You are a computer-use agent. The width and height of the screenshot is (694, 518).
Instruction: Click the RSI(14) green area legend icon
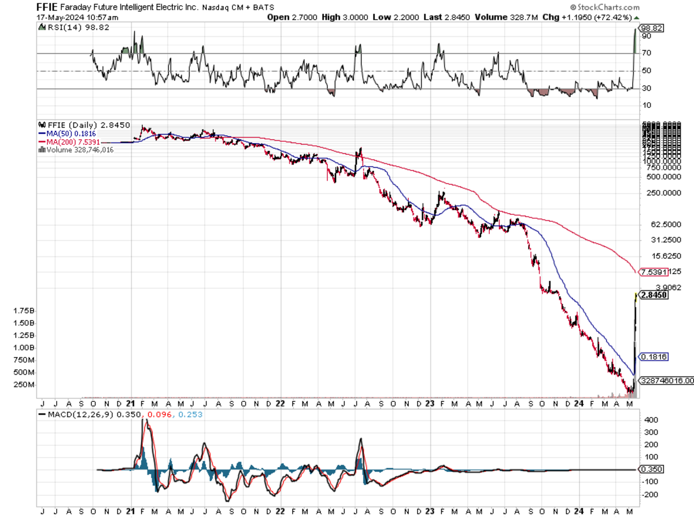[x=40, y=27]
